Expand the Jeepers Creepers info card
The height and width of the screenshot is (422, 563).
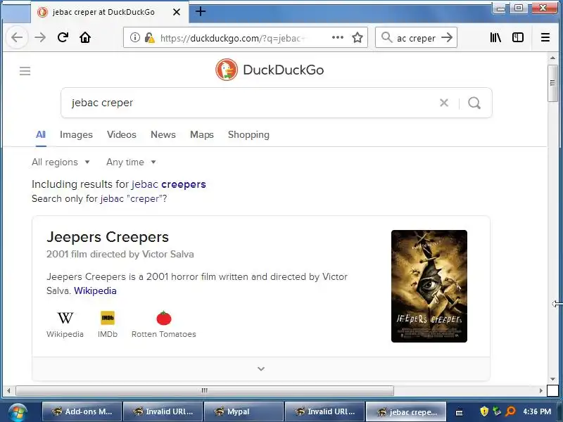[261, 369]
